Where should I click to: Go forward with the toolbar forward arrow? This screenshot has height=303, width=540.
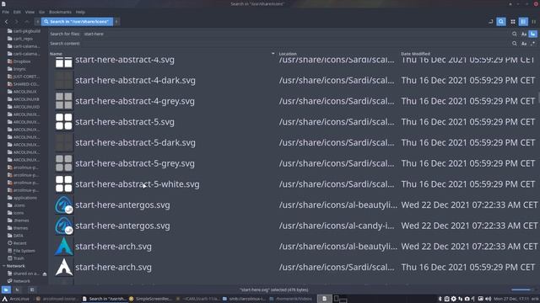coord(16,22)
